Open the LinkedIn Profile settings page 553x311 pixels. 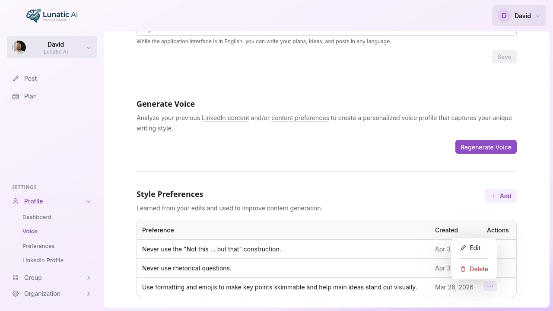(x=43, y=260)
